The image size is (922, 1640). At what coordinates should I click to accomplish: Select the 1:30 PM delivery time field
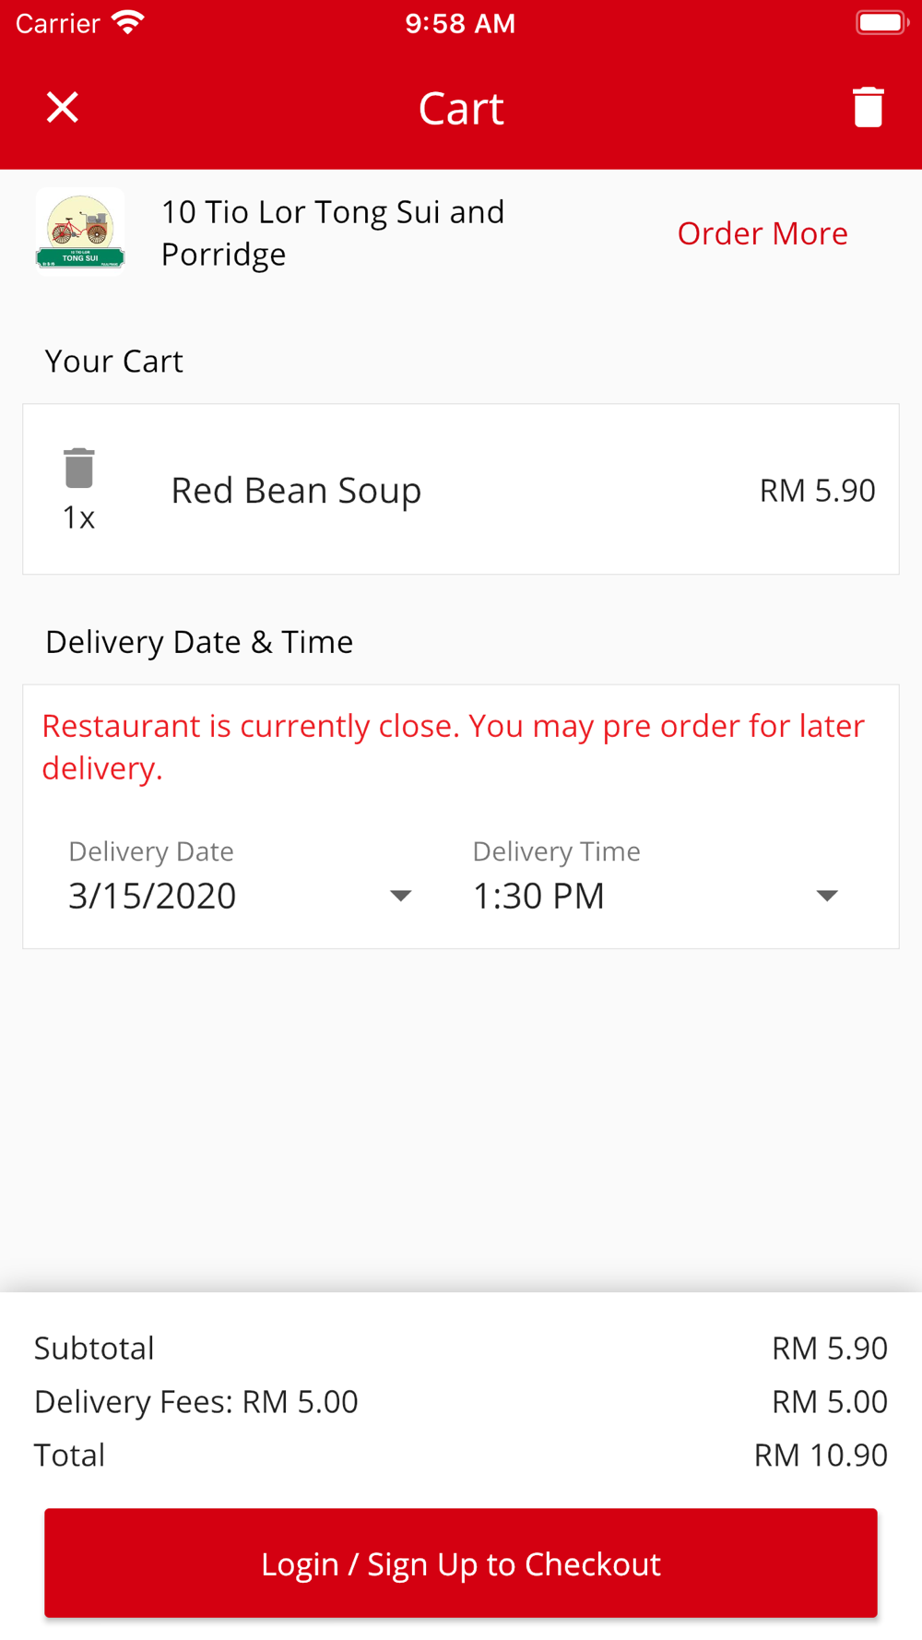coord(538,896)
